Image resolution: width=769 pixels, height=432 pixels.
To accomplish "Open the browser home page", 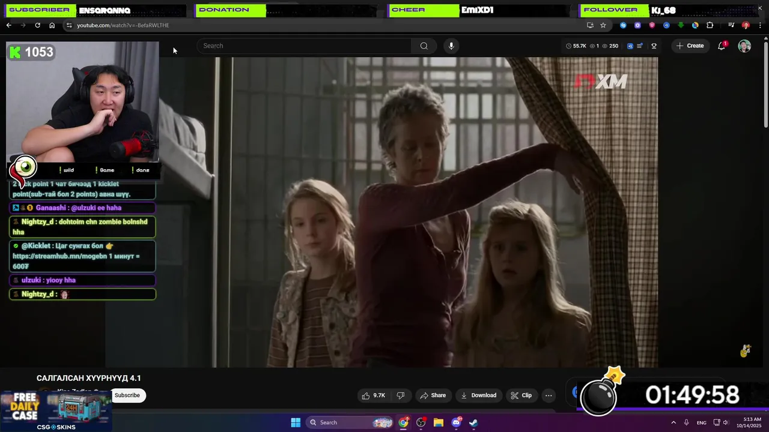I will tap(52, 25).
